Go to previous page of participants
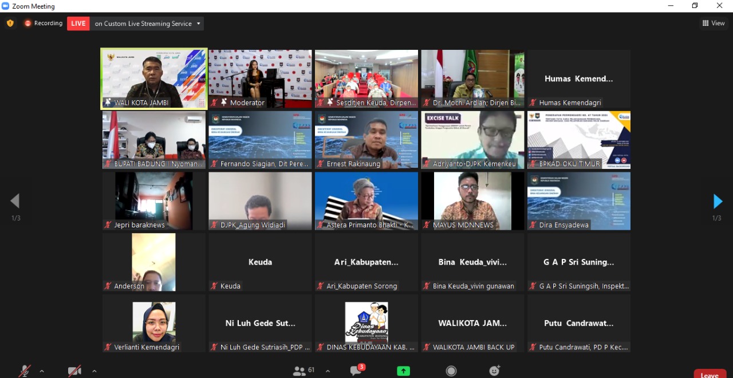Screen dimensions: 733x378 (15, 201)
